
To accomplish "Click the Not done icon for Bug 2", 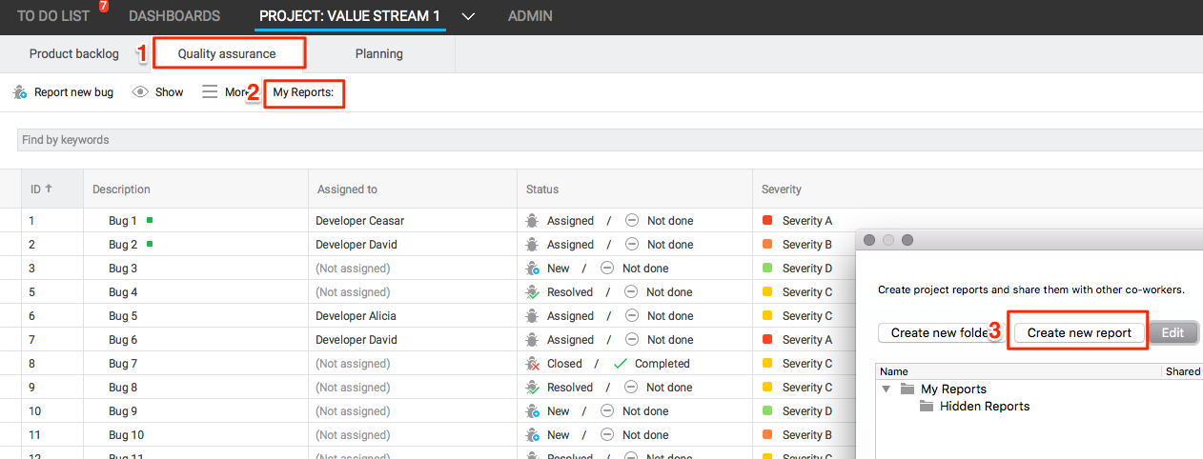I will [x=632, y=245].
